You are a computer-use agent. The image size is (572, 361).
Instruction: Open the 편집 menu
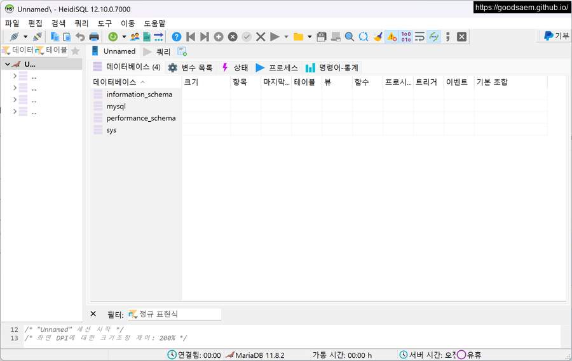(36, 23)
